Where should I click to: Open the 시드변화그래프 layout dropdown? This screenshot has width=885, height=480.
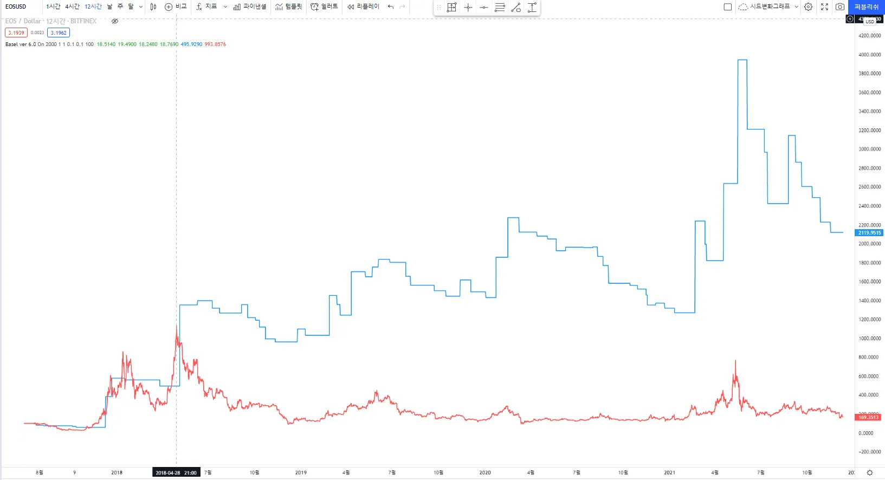[768, 7]
